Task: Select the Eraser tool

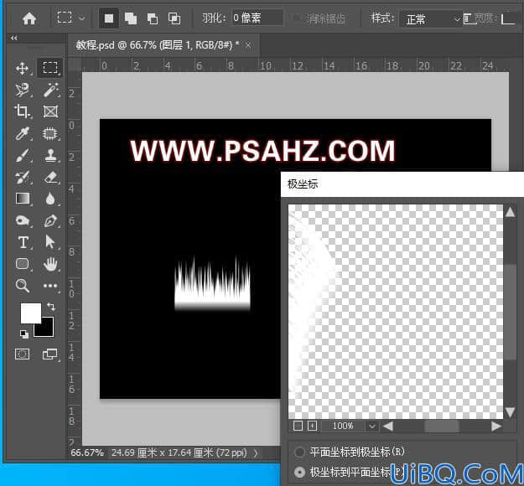Action: coord(50,177)
